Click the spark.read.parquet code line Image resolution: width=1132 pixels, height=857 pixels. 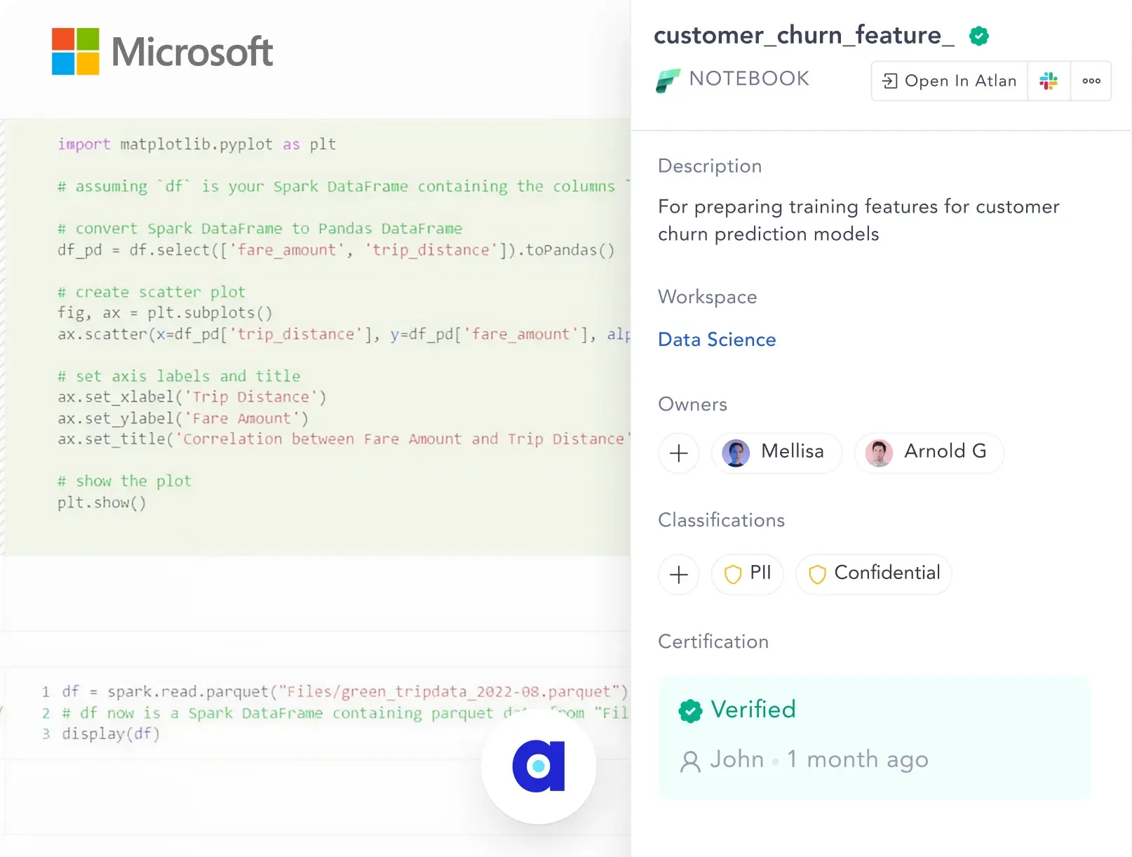pyautogui.click(x=344, y=692)
